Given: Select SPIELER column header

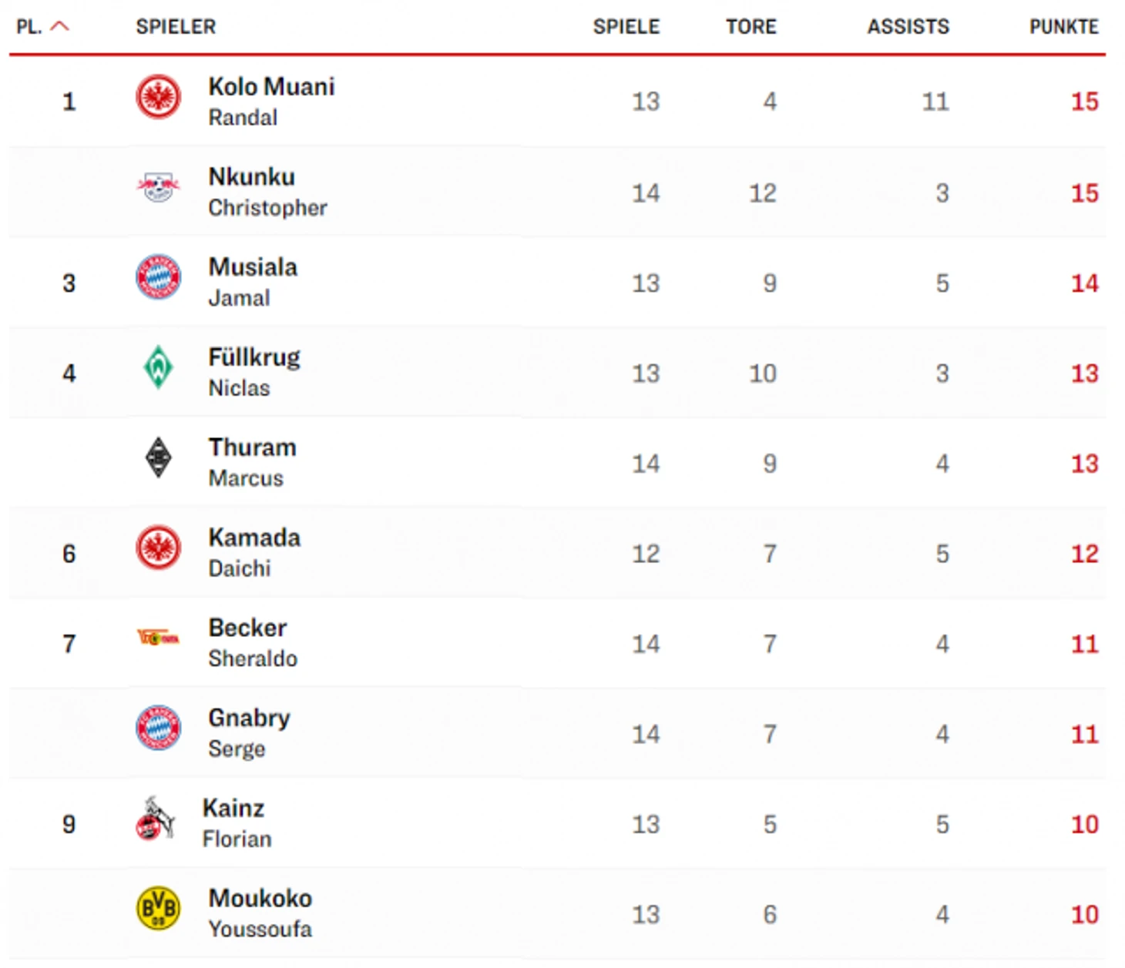Looking at the screenshot, I should coord(176,27).
